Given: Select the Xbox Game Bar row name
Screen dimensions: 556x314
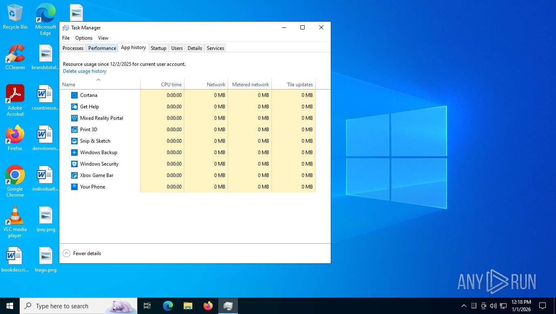Looking at the screenshot, I should coord(97,175).
